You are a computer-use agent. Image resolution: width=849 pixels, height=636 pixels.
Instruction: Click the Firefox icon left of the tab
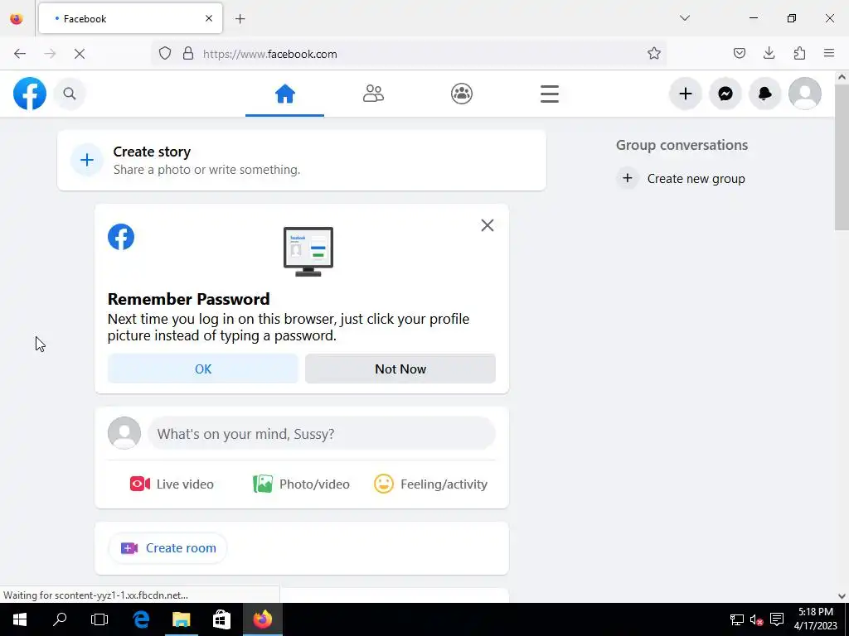click(x=17, y=18)
